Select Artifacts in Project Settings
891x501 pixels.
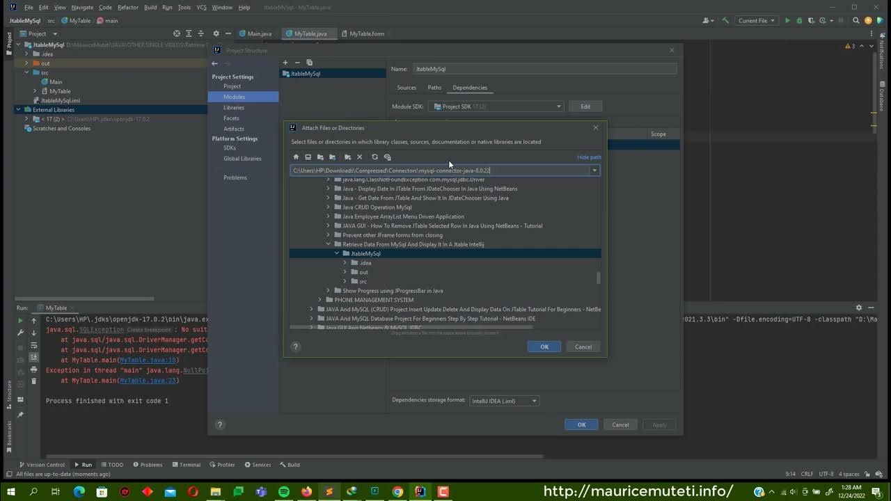click(234, 129)
